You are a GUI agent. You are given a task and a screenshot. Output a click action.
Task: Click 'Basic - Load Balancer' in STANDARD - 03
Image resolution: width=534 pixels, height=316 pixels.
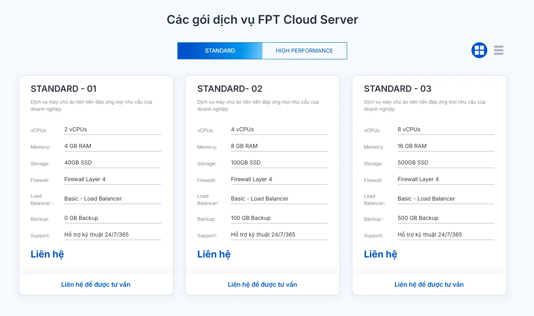coord(426,199)
